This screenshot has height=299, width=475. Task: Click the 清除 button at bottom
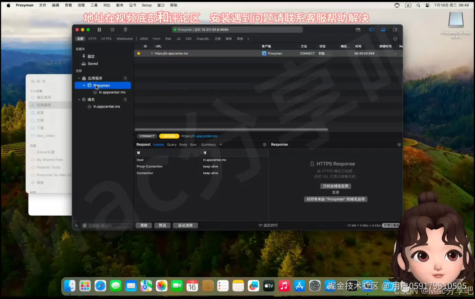click(x=144, y=226)
